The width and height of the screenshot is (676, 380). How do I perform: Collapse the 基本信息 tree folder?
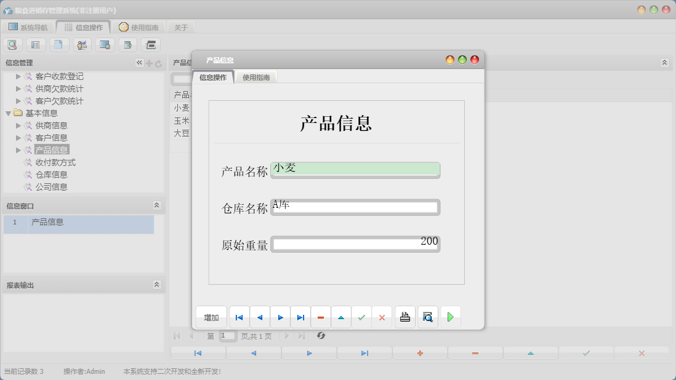coord(7,113)
